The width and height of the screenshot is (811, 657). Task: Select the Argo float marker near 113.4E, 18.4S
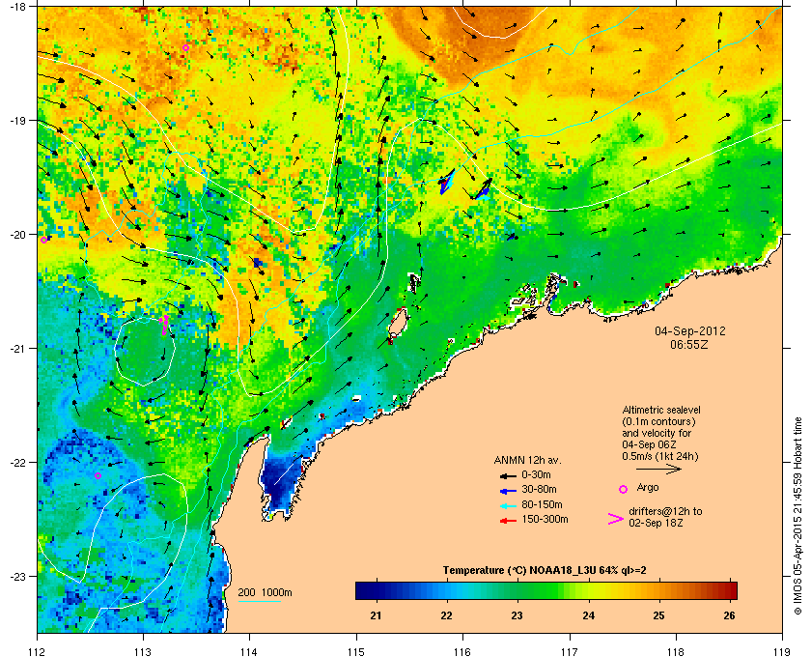point(185,47)
